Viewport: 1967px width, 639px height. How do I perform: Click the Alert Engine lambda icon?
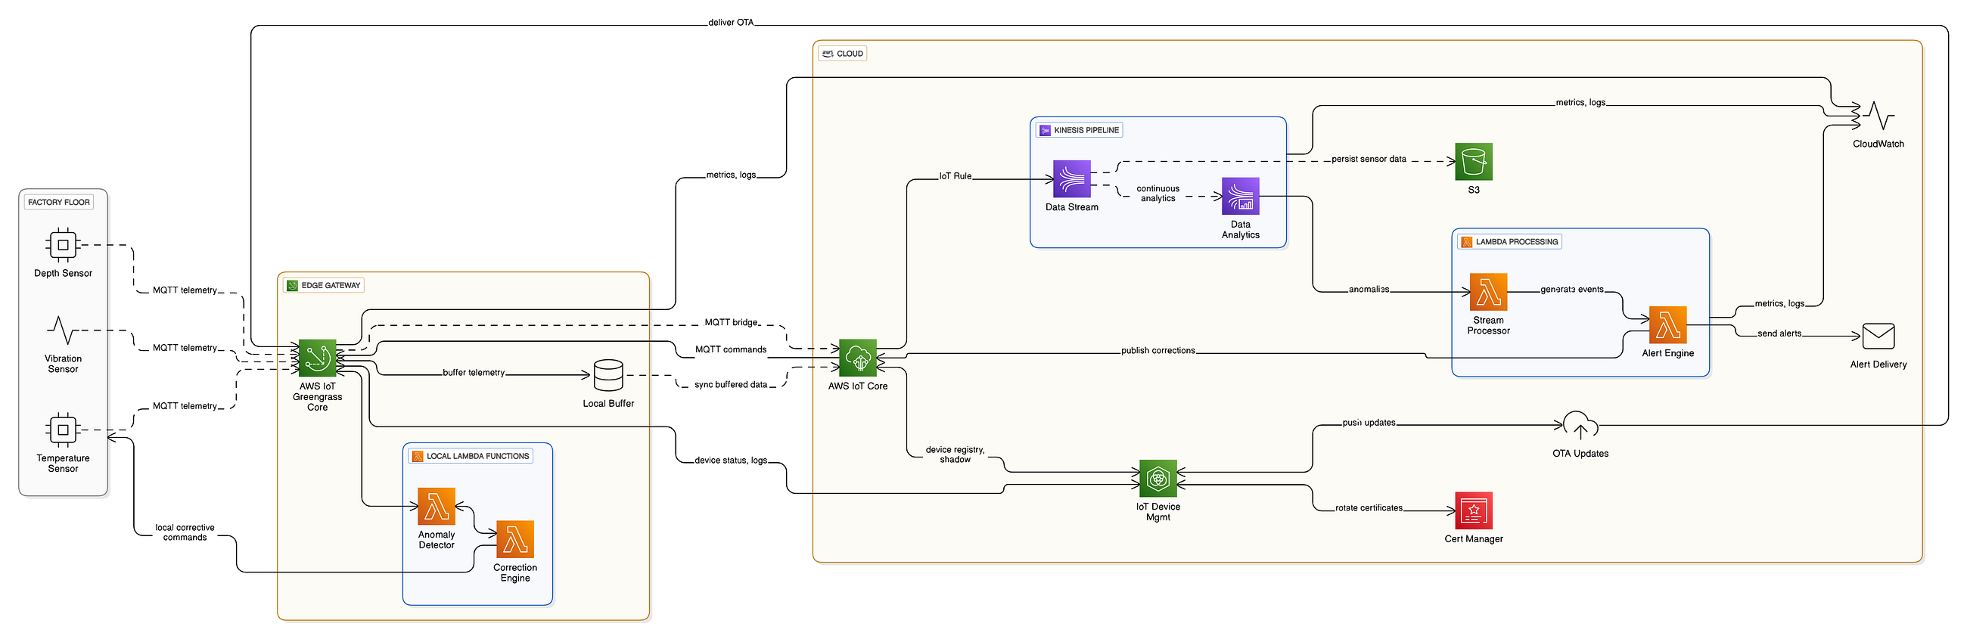click(1668, 325)
